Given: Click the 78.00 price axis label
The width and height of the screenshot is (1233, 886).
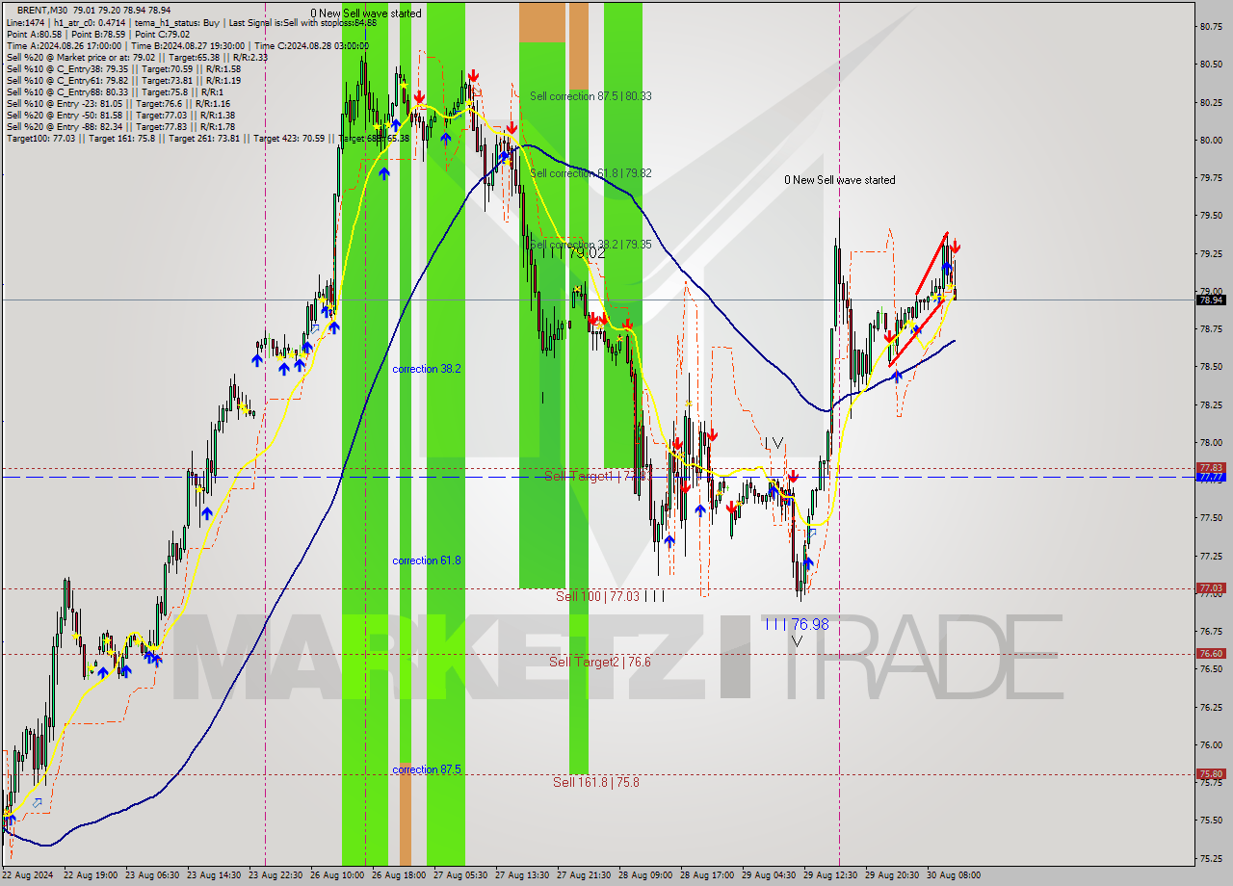Looking at the screenshot, I should pos(1211,443).
